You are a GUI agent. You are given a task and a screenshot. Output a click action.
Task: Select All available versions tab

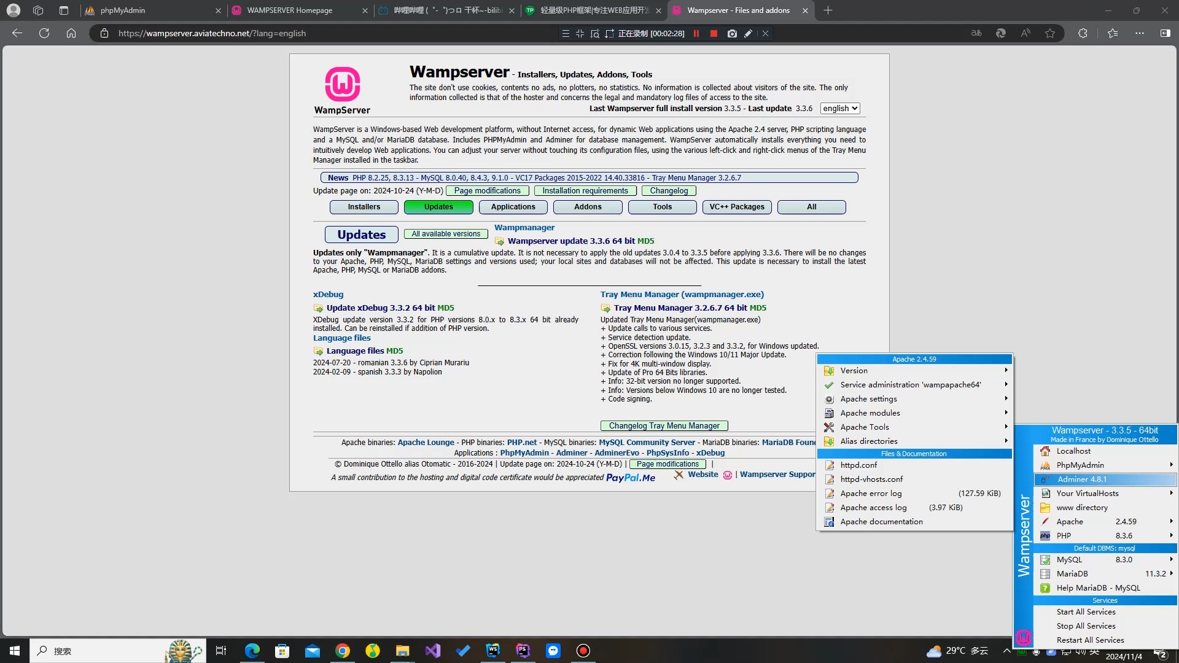pos(448,235)
